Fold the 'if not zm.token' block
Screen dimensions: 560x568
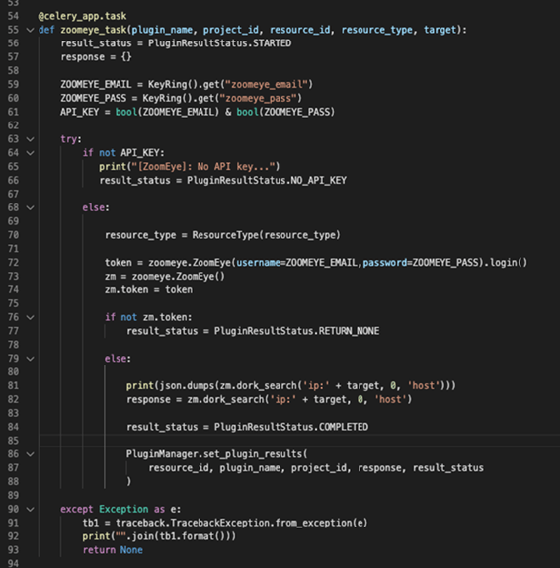pyautogui.click(x=30, y=318)
